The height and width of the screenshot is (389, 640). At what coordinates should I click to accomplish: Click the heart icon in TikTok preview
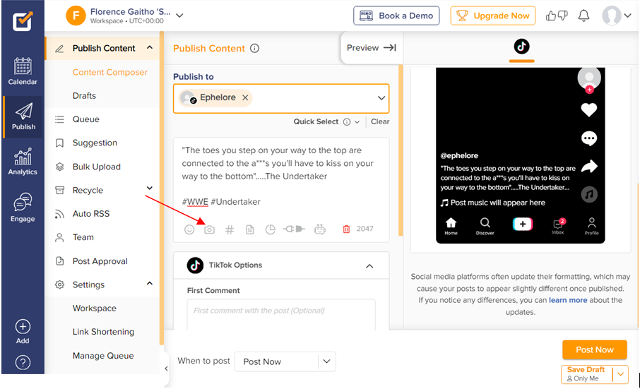tap(588, 109)
